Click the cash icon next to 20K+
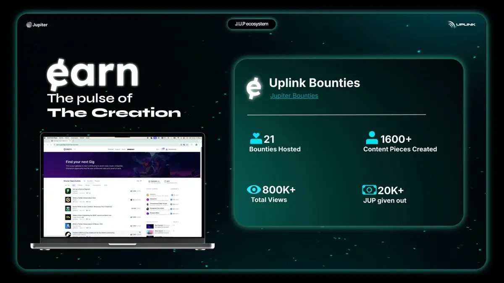 click(x=369, y=190)
